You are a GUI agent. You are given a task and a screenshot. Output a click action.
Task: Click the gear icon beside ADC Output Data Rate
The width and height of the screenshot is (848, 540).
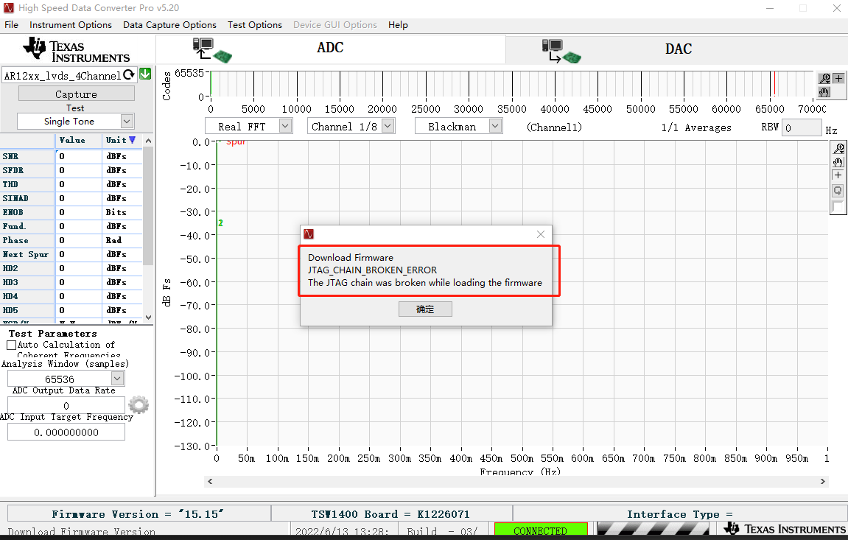(139, 404)
